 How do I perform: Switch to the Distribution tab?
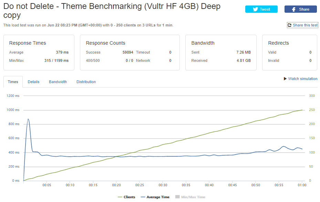tap(86, 82)
